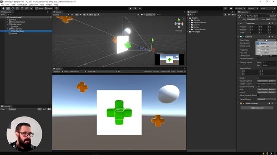
Task: Open the Component menu
Action: [33, 5]
